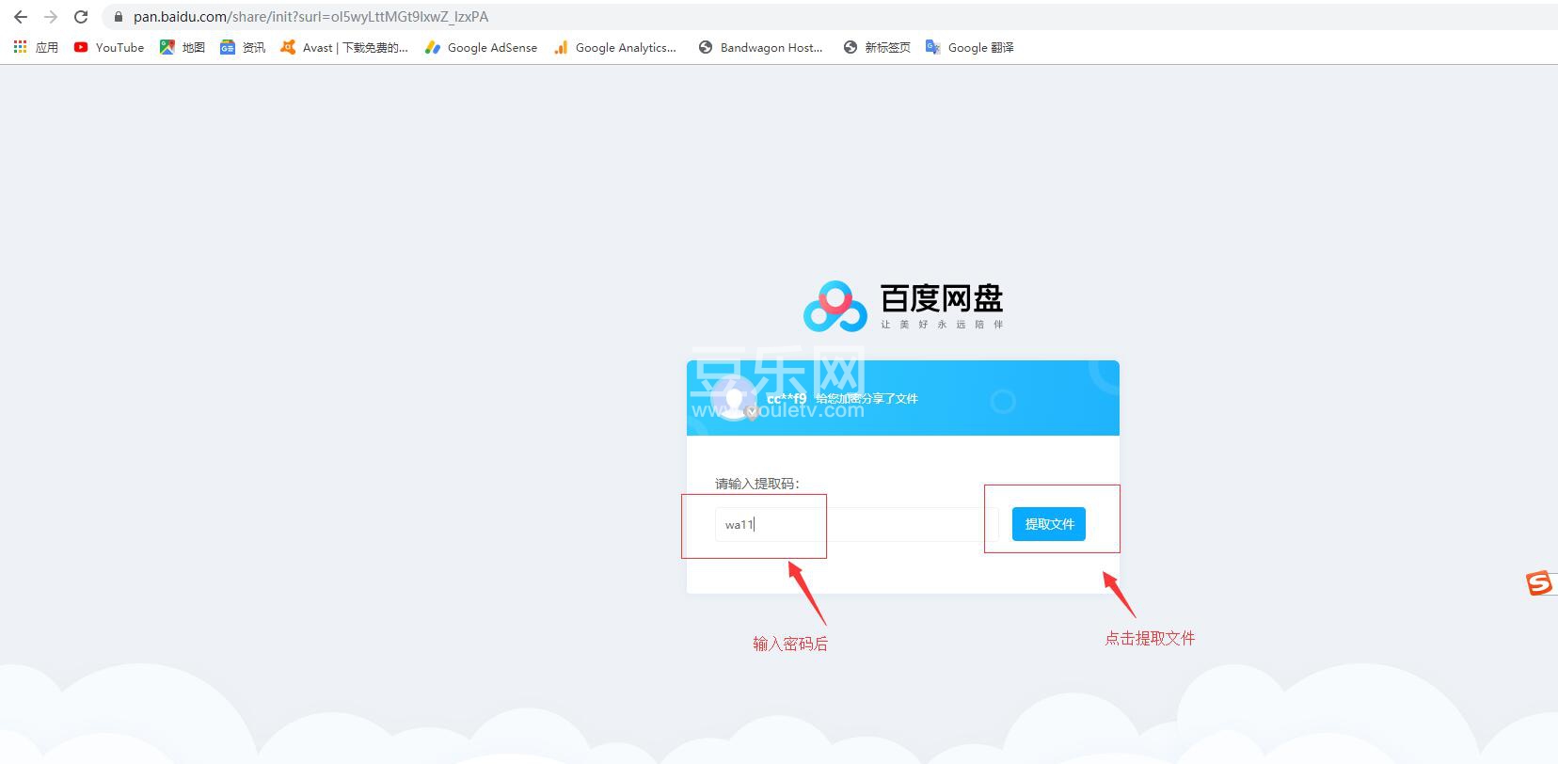
Task: Click the Baidu Netdisk cloud logo
Action: pos(835,306)
